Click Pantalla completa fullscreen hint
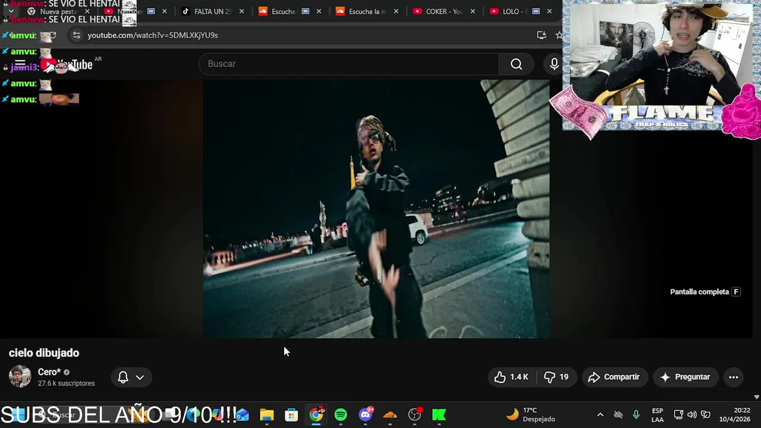Screen dimensions: 761x428 [x=705, y=292]
